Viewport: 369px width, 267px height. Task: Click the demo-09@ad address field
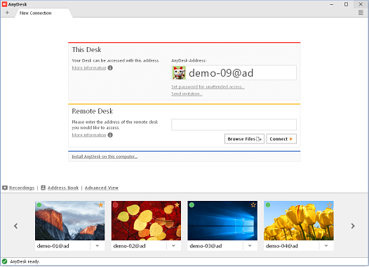(x=234, y=73)
